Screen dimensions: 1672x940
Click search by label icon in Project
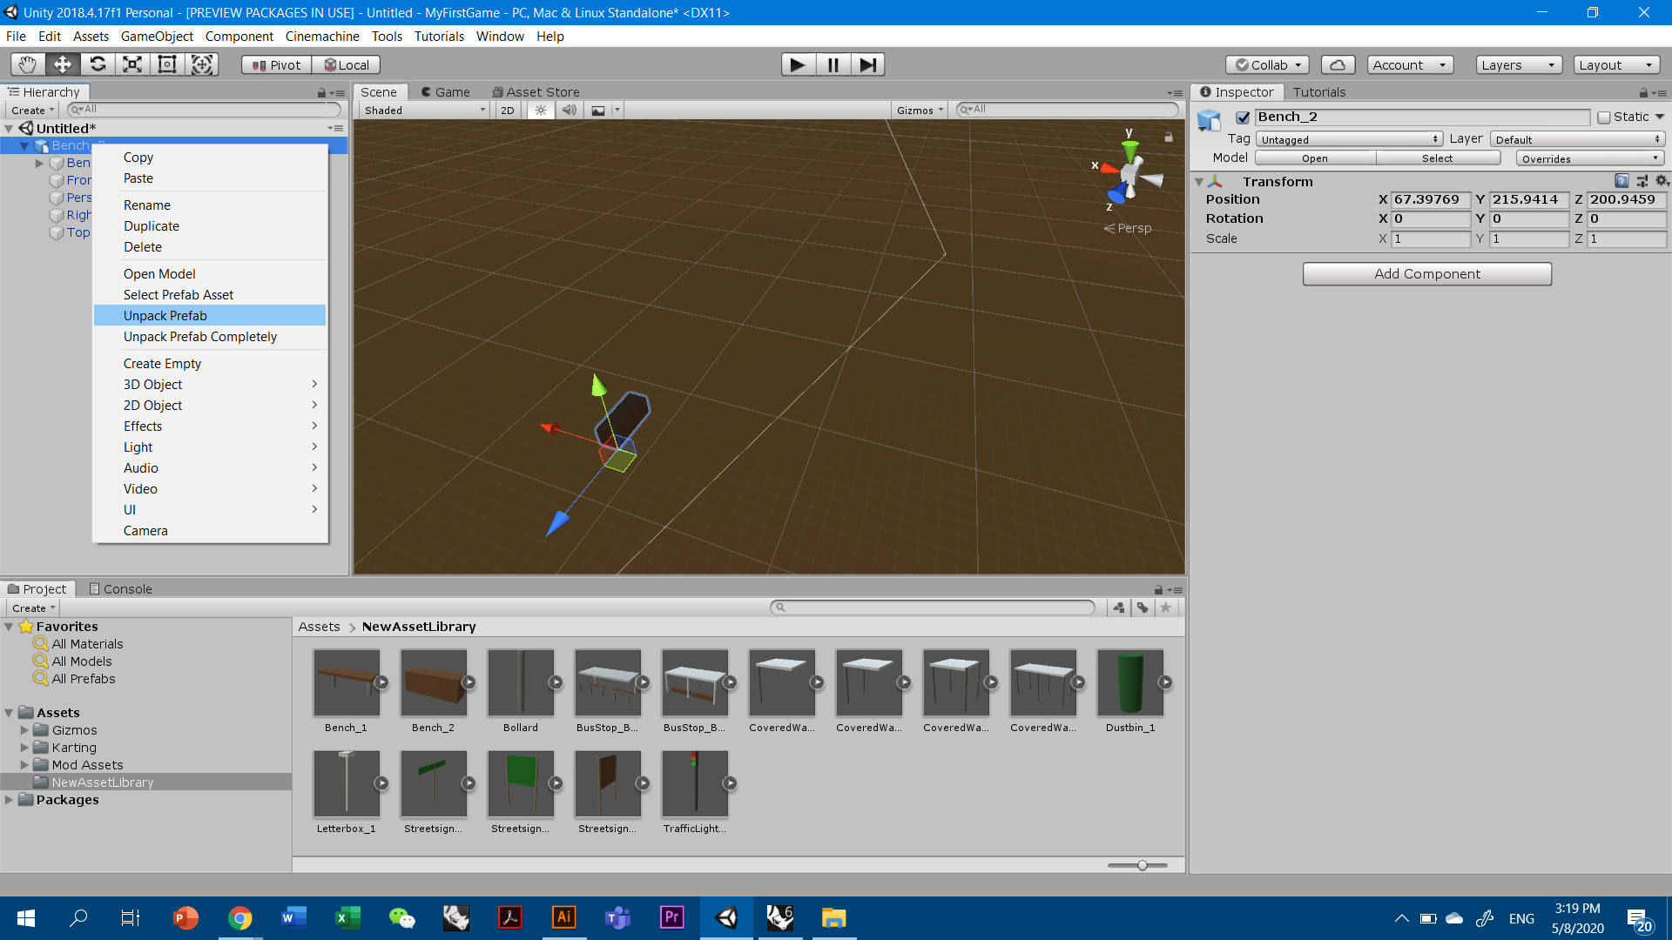pos(1143,608)
